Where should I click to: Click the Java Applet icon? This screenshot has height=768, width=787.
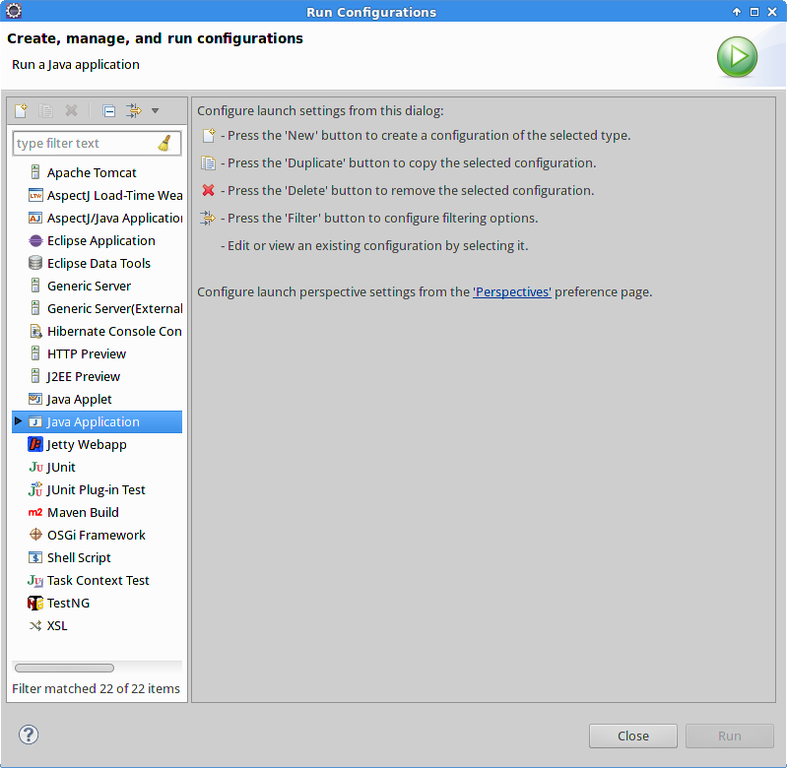[35, 399]
